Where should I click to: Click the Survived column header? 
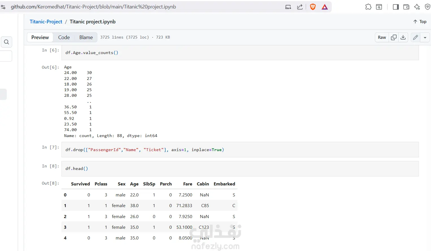pyautogui.click(x=80, y=184)
